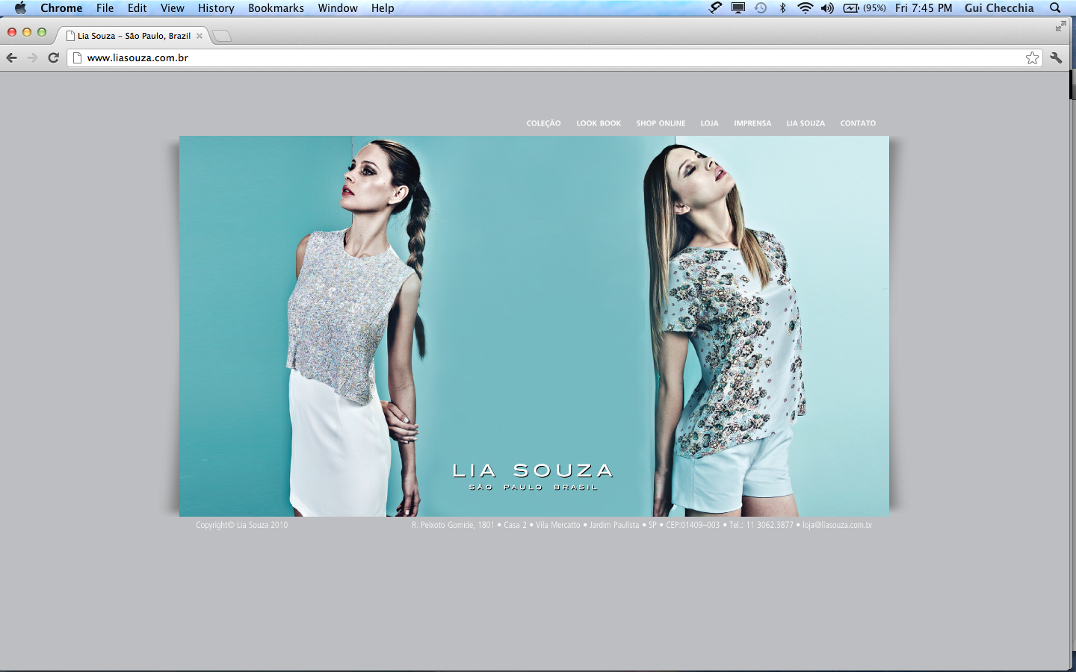Open the CONTATO nav link
Image resolution: width=1076 pixels, height=672 pixels.
click(x=858, y=123)
